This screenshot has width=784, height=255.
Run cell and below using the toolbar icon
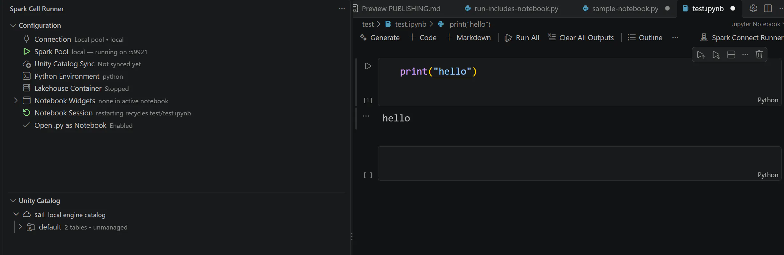pos(716,55)
